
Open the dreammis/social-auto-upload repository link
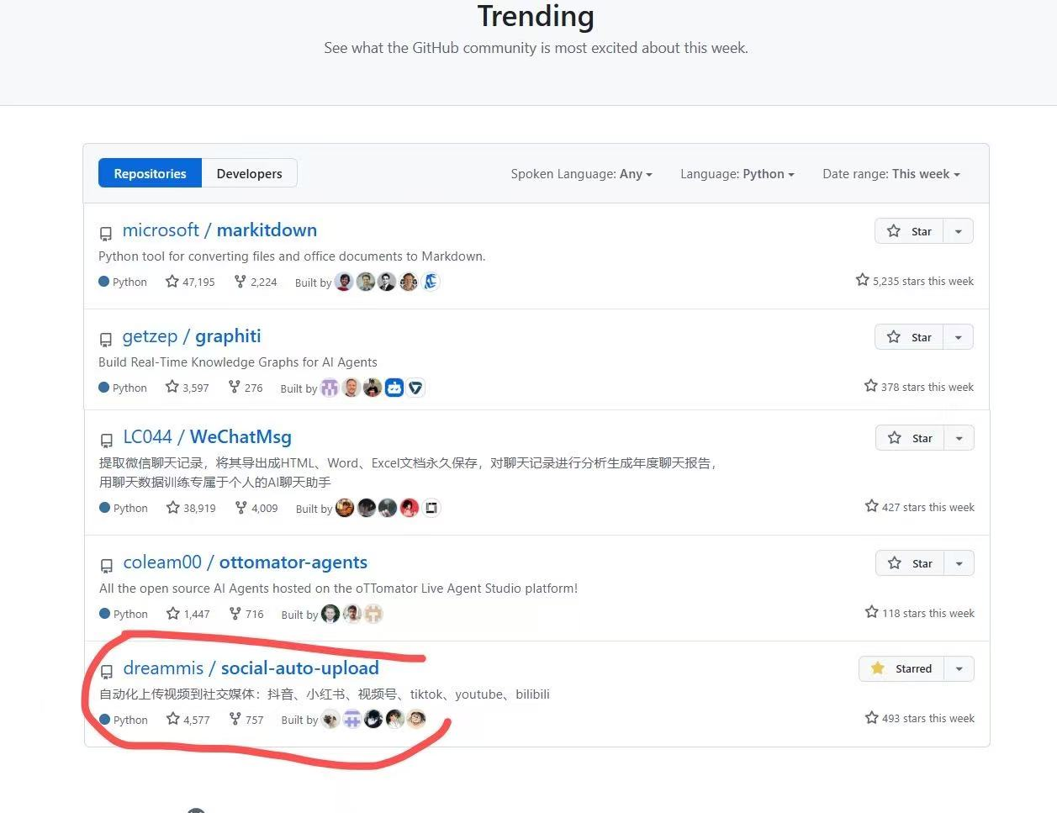[x=251, y=668]
